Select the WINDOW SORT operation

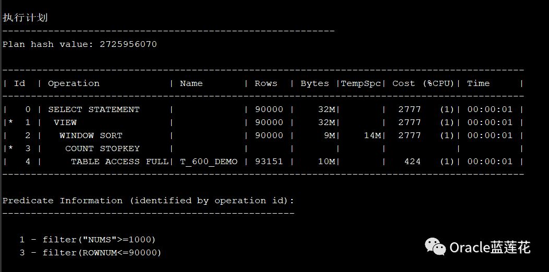coord(91,135)
